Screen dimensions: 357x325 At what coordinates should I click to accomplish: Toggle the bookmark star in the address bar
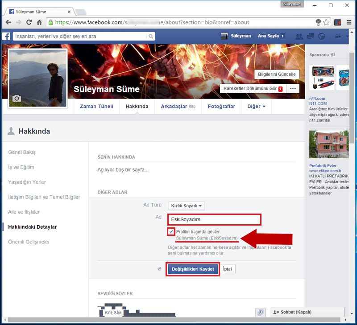[x=326, y=22]
